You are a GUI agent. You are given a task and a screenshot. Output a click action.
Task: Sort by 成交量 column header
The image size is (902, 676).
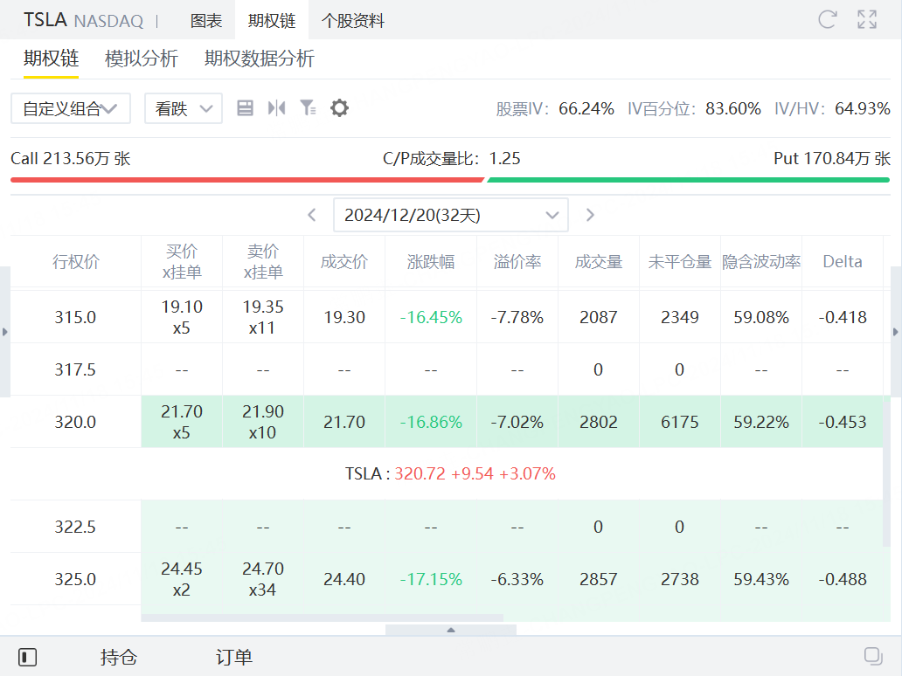tap(598, 261)
